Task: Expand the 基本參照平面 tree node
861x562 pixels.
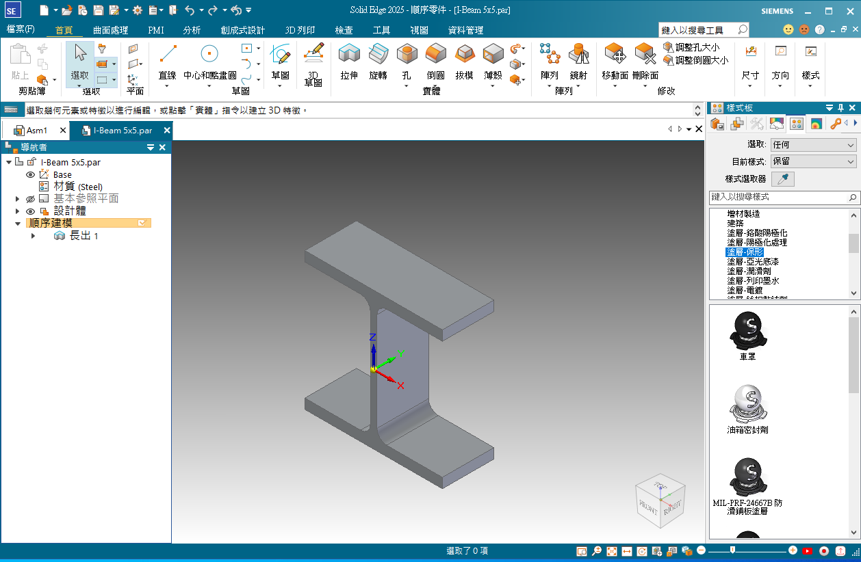Action: [x=18, y=199]
